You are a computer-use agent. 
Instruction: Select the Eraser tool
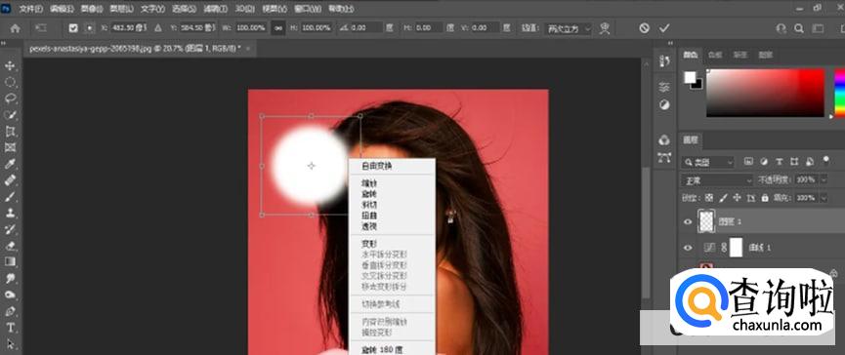pos(10,246)
